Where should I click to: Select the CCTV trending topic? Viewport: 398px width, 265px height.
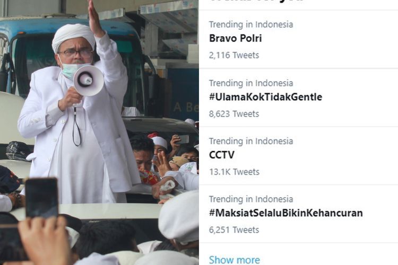(x=222, y=155)
